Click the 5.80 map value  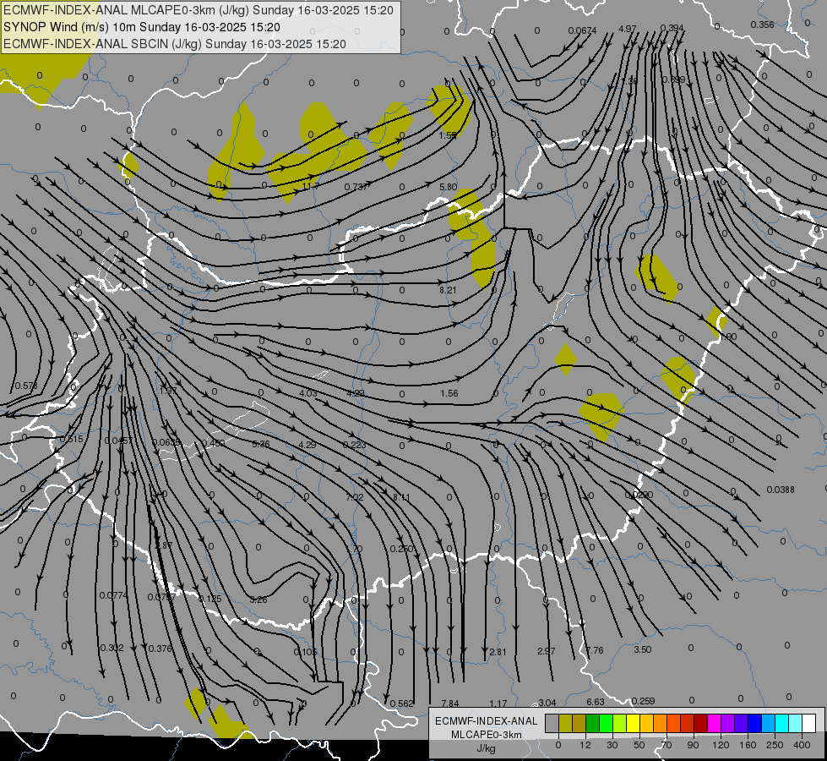coord(449,187)
